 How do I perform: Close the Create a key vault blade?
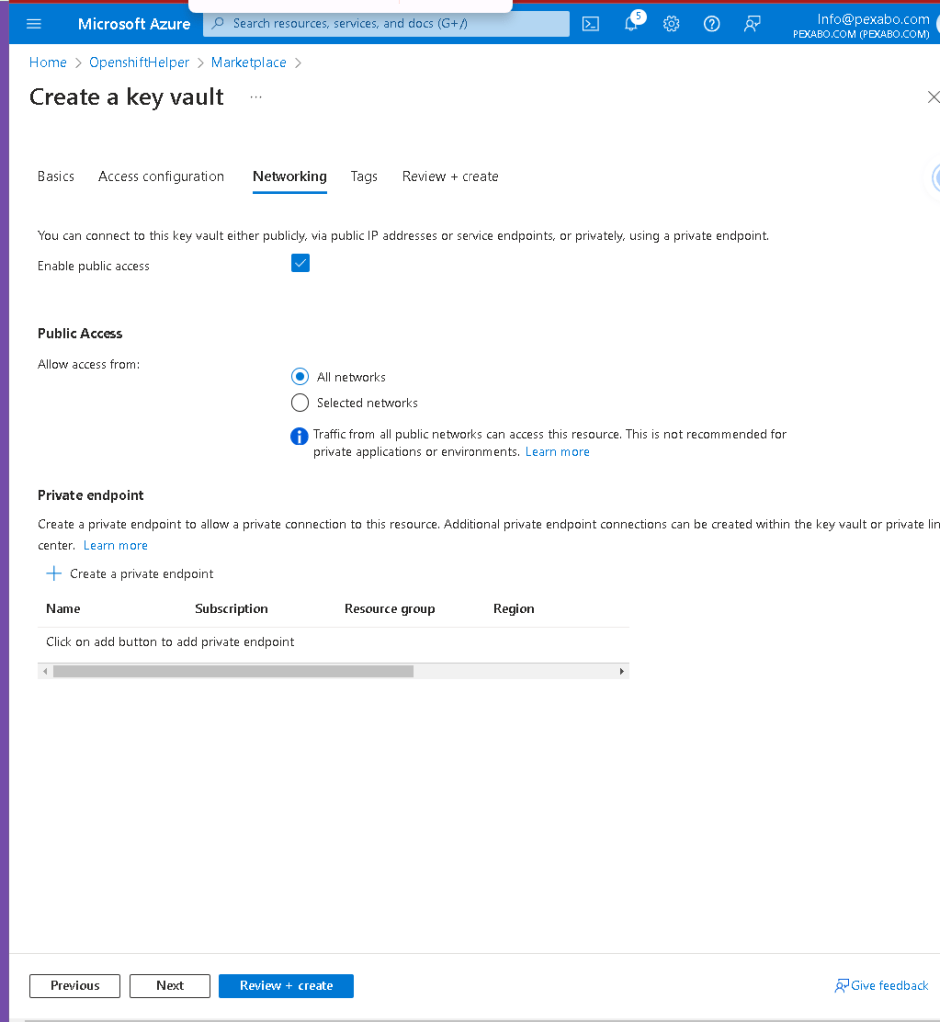pyautogui.click(x=933, y=97)
